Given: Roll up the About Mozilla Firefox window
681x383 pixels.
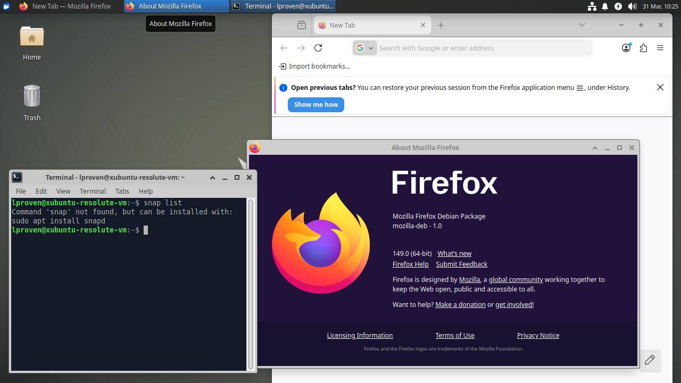Looking at the screenshot, I should coord(595,148).
